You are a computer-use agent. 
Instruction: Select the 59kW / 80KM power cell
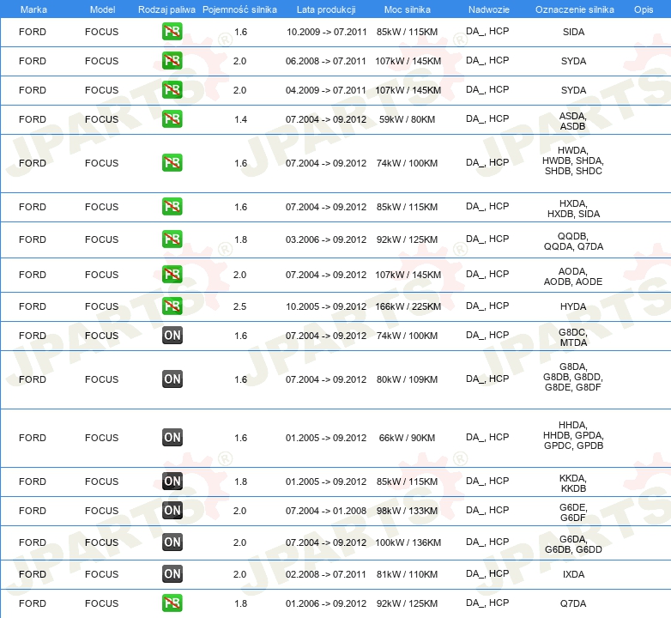(407, 119)
